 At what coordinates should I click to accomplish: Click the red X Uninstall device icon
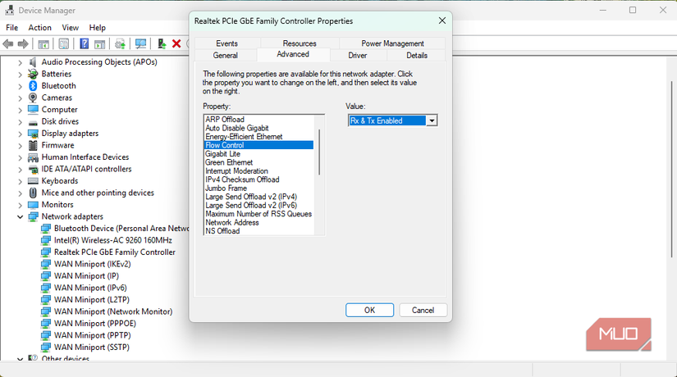pos(176,43)
